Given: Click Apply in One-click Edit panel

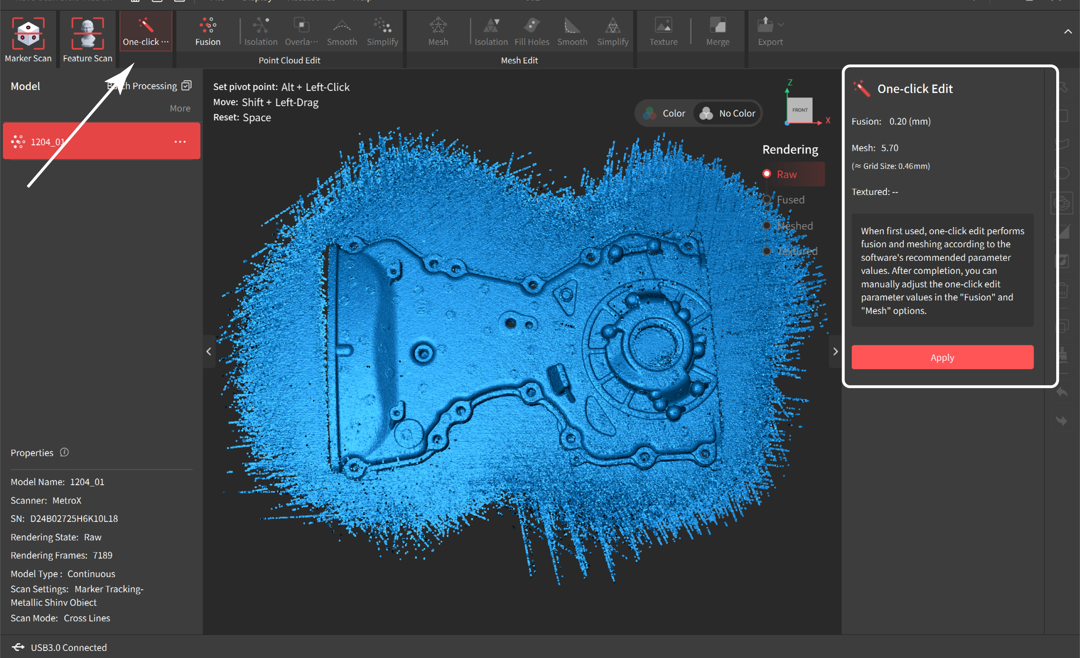Looking at the screenshot, I should (x=942, y=358).
